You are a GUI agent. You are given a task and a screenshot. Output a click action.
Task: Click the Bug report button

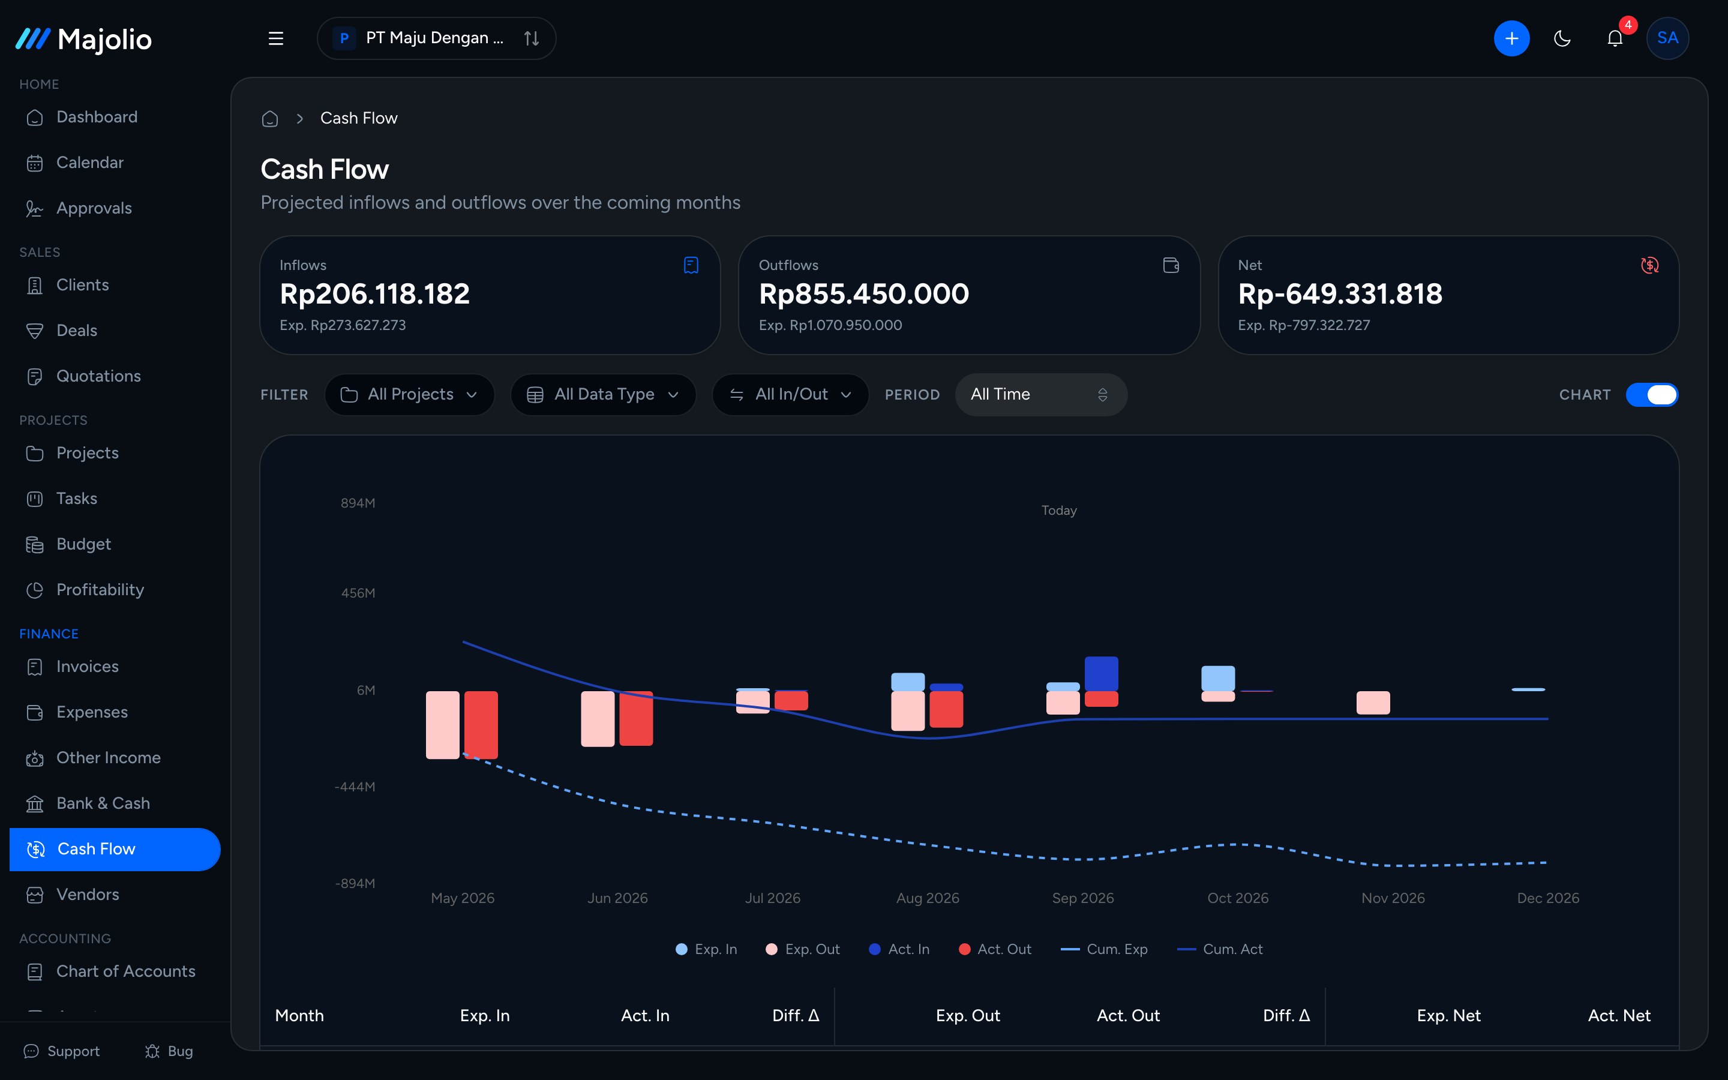[x=169, y=1051]
